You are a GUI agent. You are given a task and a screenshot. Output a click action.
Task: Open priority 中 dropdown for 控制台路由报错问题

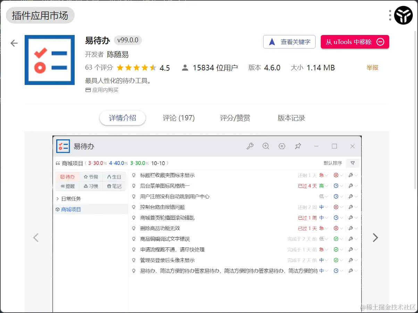click(x=324, y=207)
